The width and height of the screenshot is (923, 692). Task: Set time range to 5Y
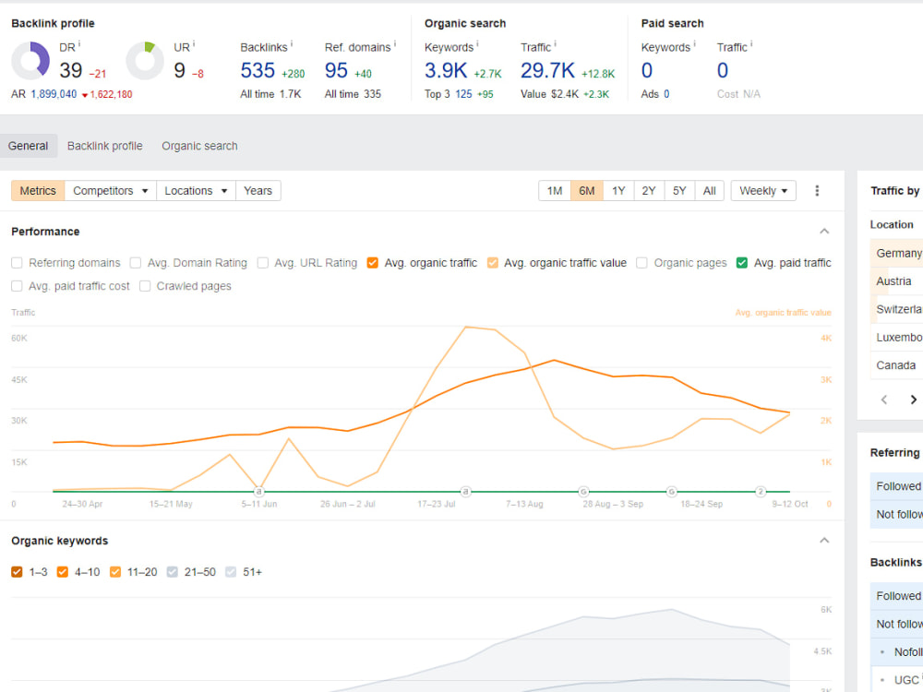[679, 191]
